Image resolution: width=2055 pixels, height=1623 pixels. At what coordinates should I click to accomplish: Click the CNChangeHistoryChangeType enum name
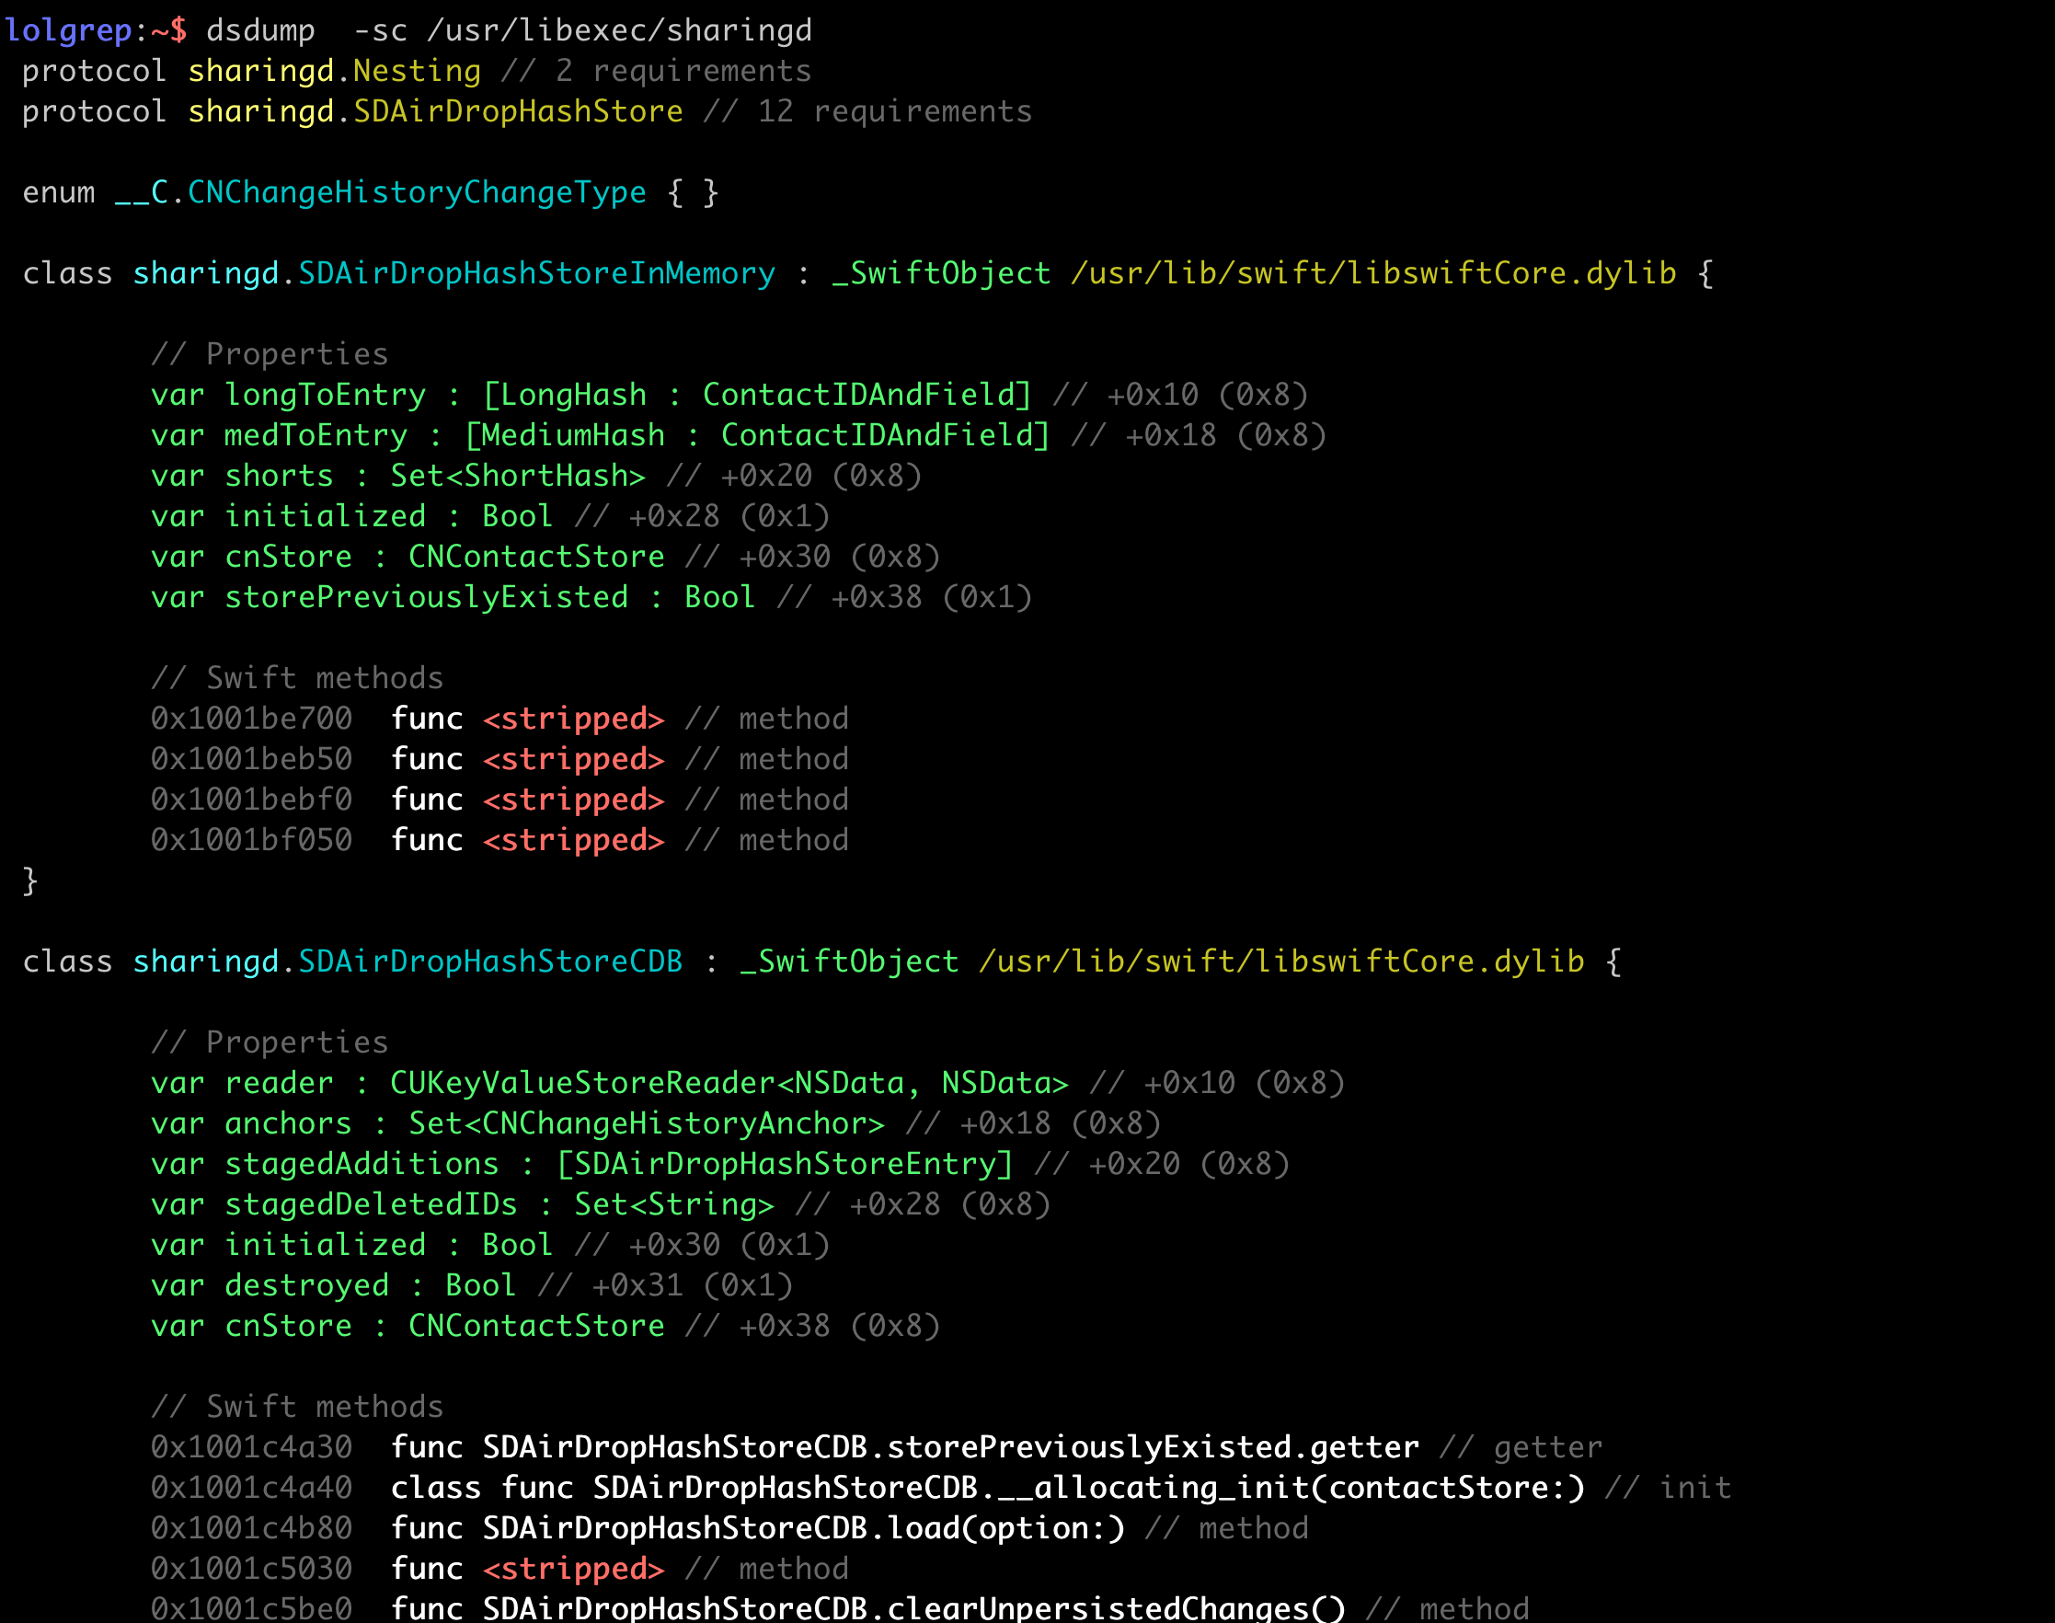416,193
